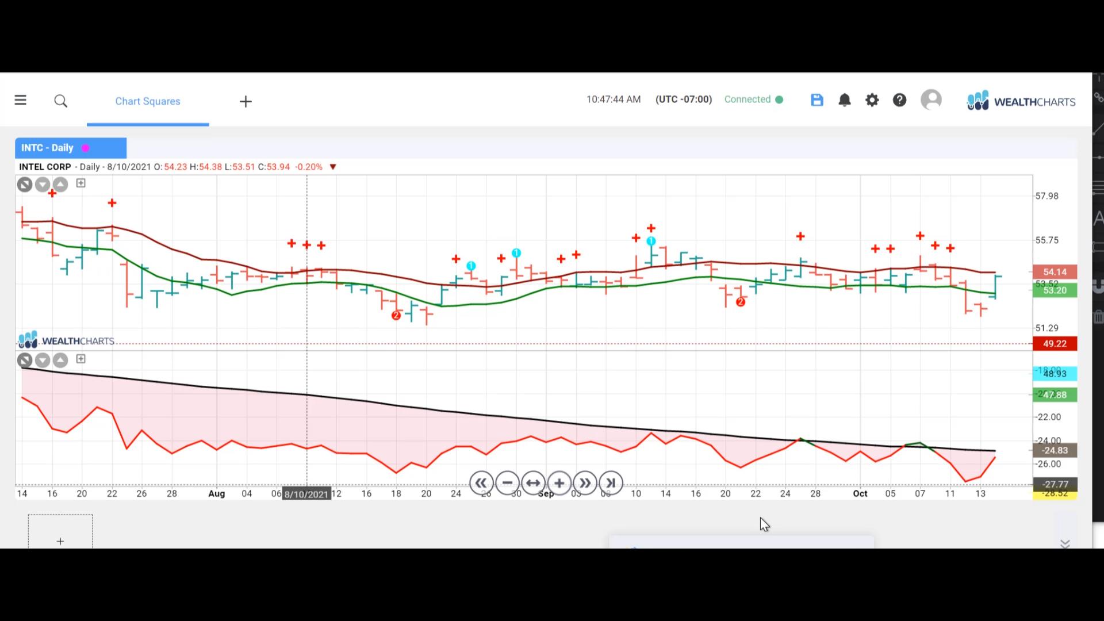Click the cyan 48.93 axis label
Viewport: 1104px width, 621px height.
[x=1055, y=374]
